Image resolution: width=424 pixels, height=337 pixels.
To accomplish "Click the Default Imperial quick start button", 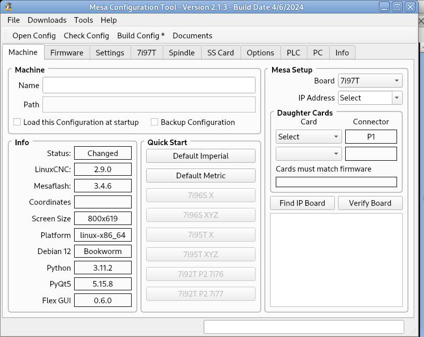I will pyautogui.click(x=201, y=156).
